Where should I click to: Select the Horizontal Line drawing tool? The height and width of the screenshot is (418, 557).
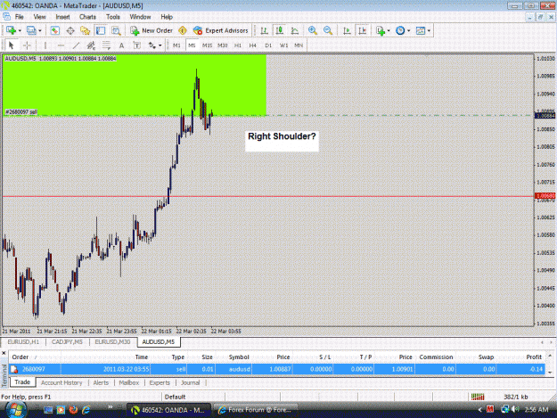coord(61,45)
